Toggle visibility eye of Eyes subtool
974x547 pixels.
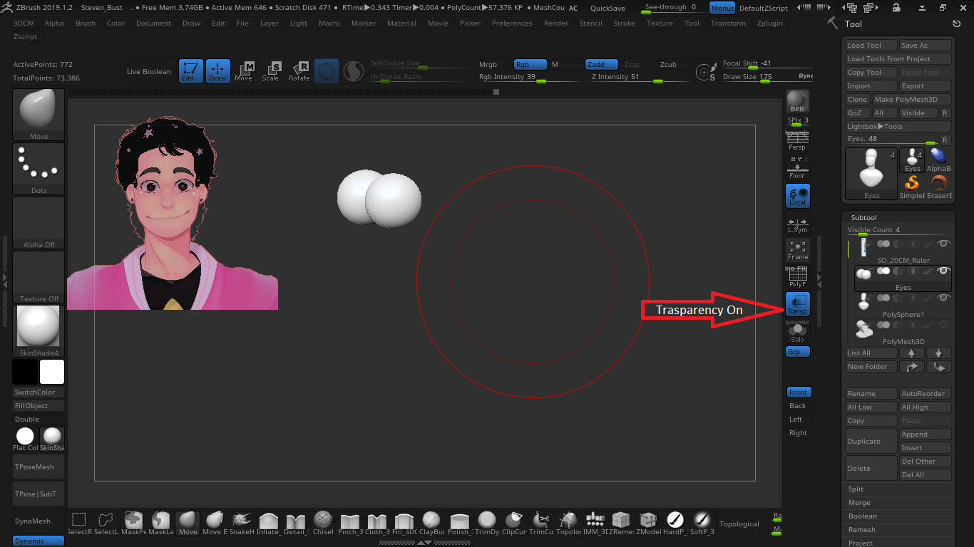coord(944,271)
